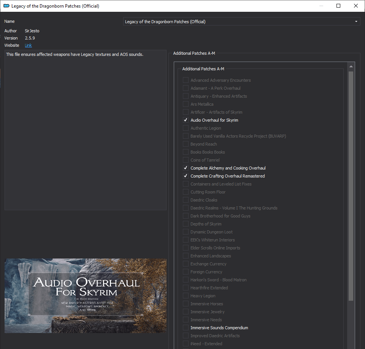The image size is (365, 349).
Task: Tick Daedric Realms - Volume I checkbox
Action: pos(186,208)
